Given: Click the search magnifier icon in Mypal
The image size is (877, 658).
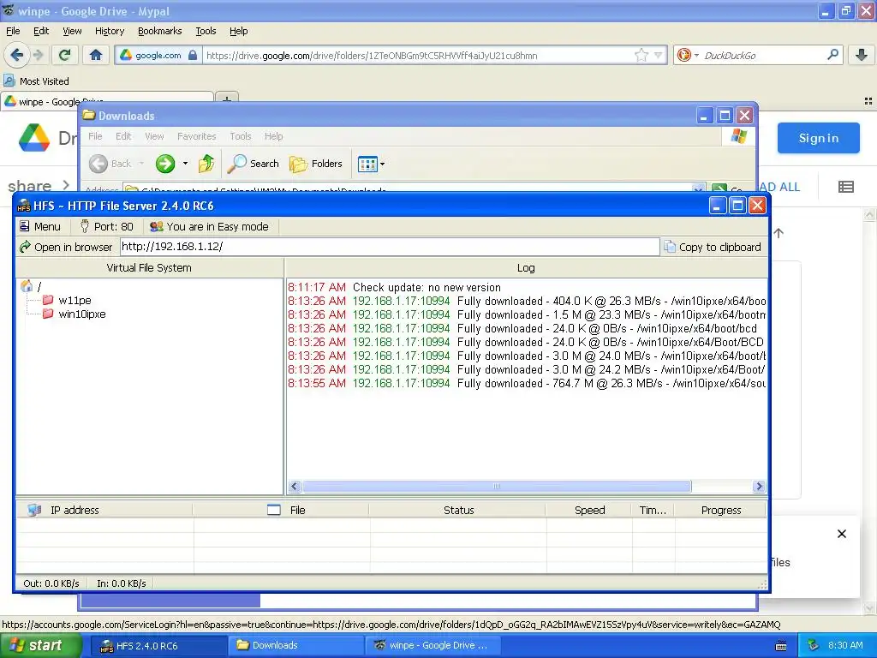Looking at the screenshot, I should (x=832, y=55).
